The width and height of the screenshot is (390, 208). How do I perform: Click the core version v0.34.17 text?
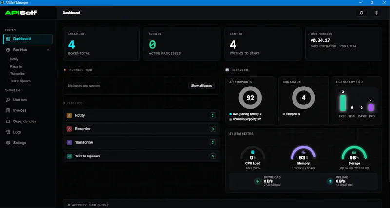point(320,40)
